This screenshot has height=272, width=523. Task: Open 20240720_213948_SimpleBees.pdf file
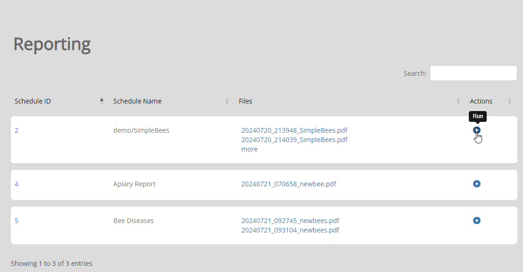click(x=294, y=130)
